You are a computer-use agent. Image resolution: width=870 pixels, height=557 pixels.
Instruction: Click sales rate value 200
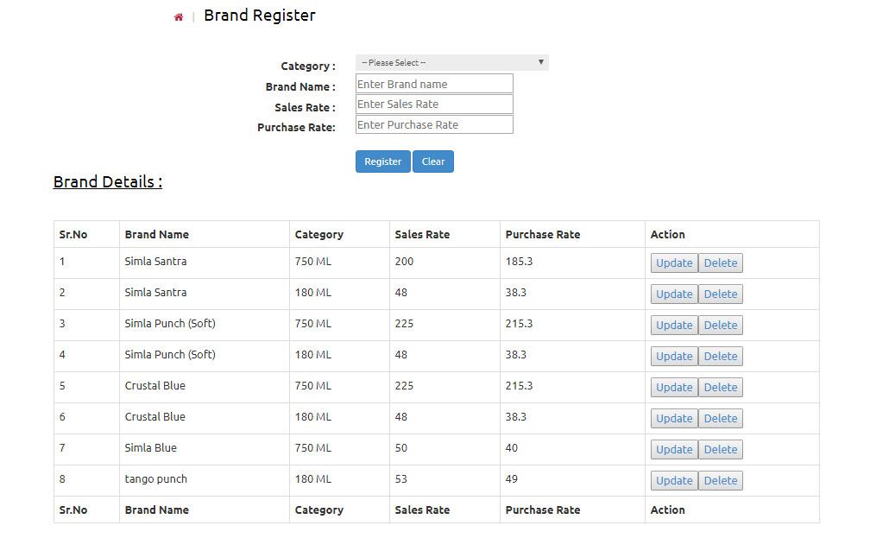(x=404, y=262)
